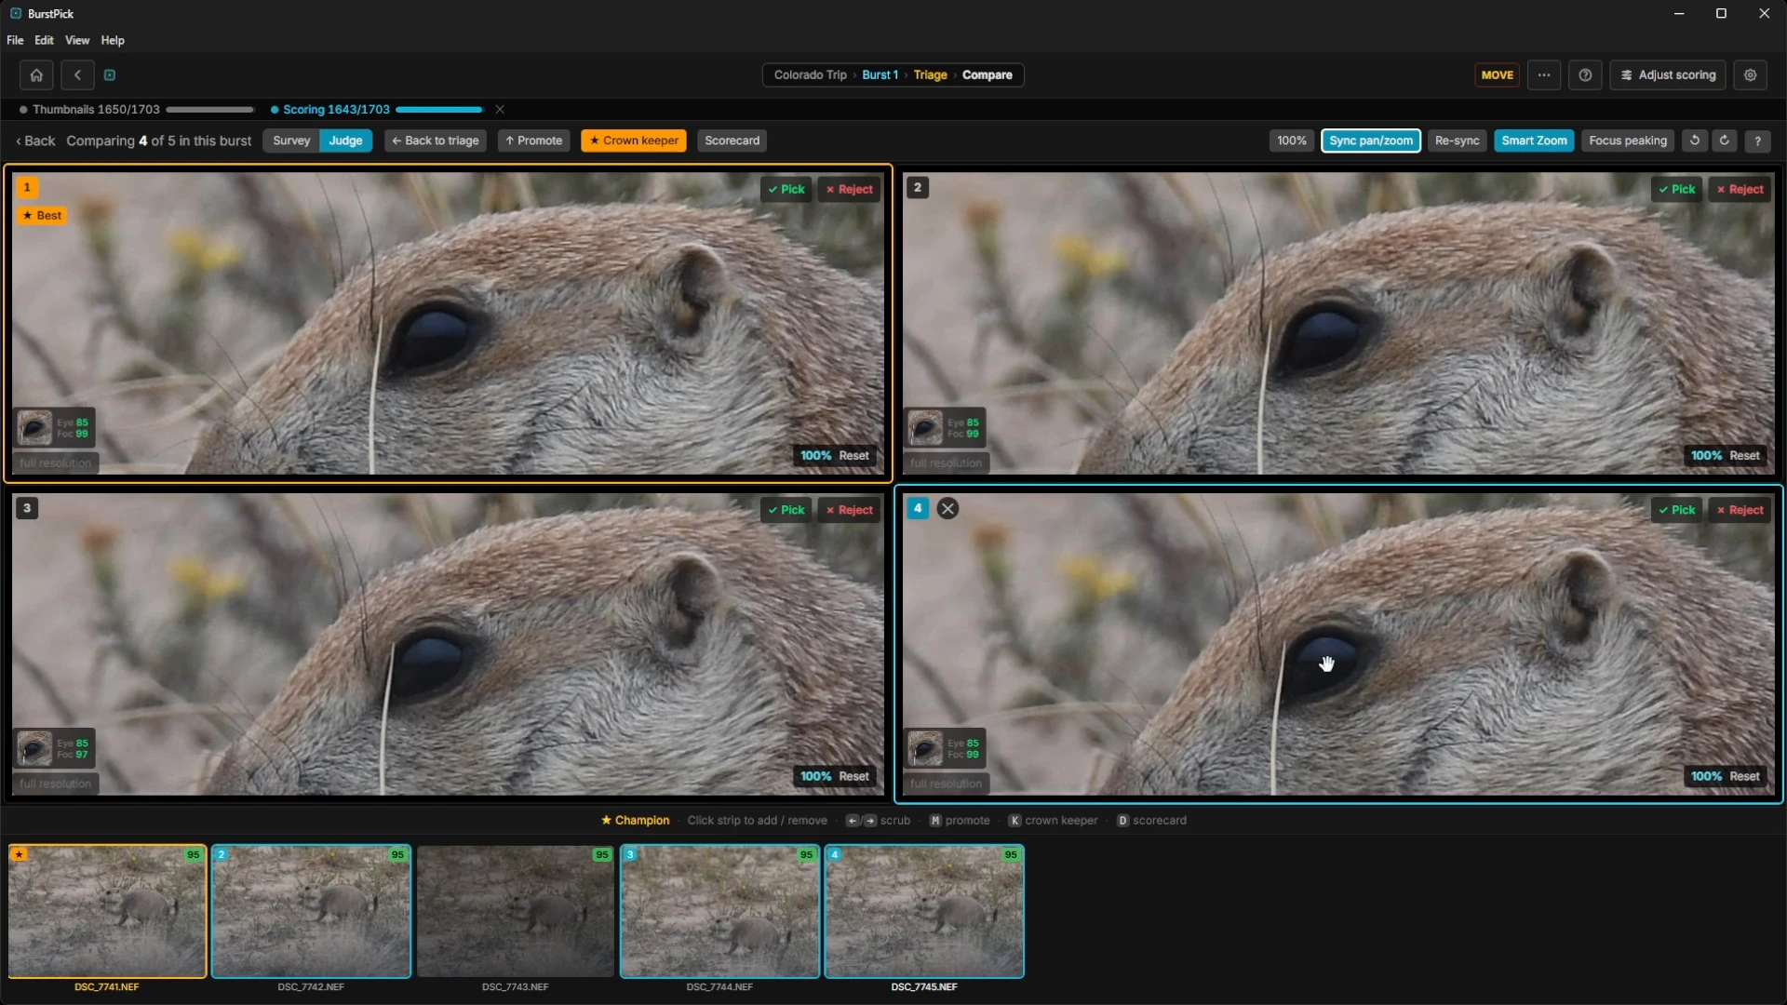The width and height of the screenshot is (1787, 1005).
Task: Select DSC_7743.NEF thumbnail in strip
Action: (516, 912)
